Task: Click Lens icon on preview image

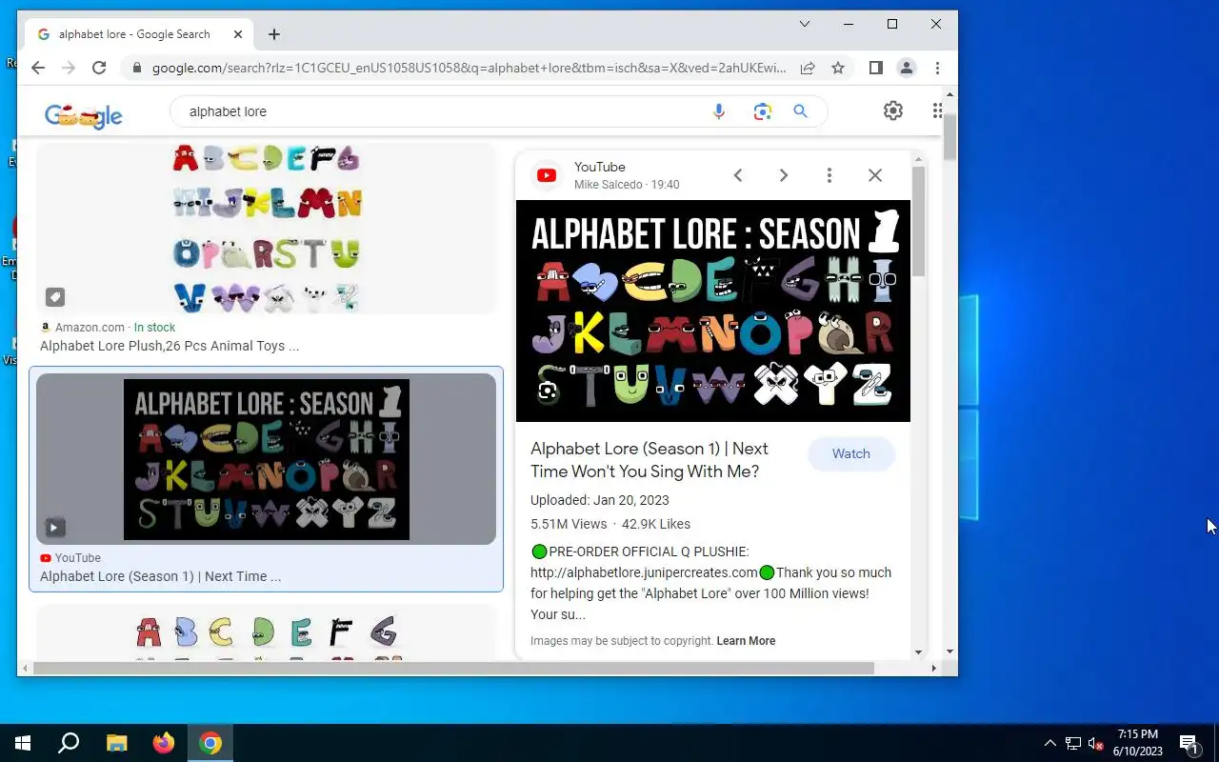Action: [x=548, y=391]
